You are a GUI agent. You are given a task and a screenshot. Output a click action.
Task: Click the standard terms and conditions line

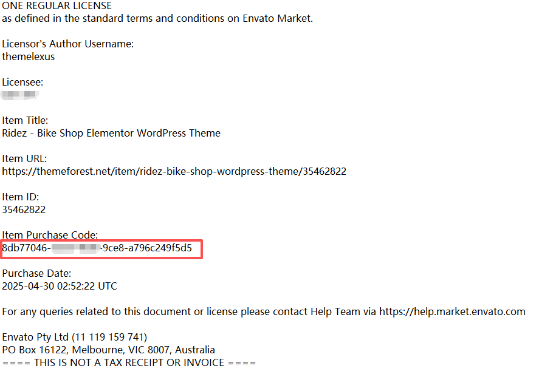[x=157, y=18]
